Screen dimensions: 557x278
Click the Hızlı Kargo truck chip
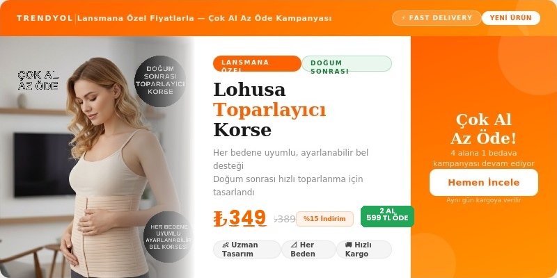click(x=363, y=250)
